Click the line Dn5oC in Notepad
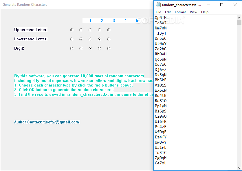 pos(161,38)
